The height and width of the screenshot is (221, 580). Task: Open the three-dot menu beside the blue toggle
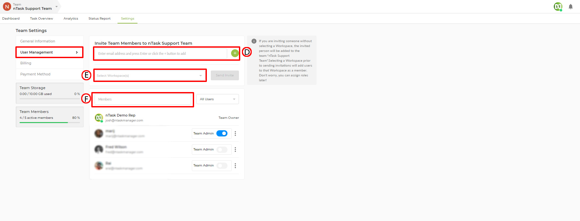[x=235, y=134]
